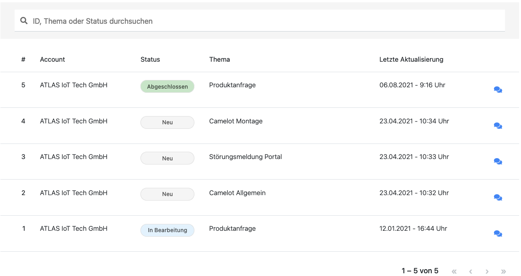Click the search magnifier icon

[24, 21]
